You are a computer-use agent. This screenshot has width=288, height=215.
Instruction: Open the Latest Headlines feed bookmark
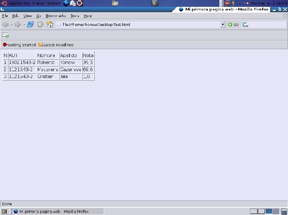(56, 45)
